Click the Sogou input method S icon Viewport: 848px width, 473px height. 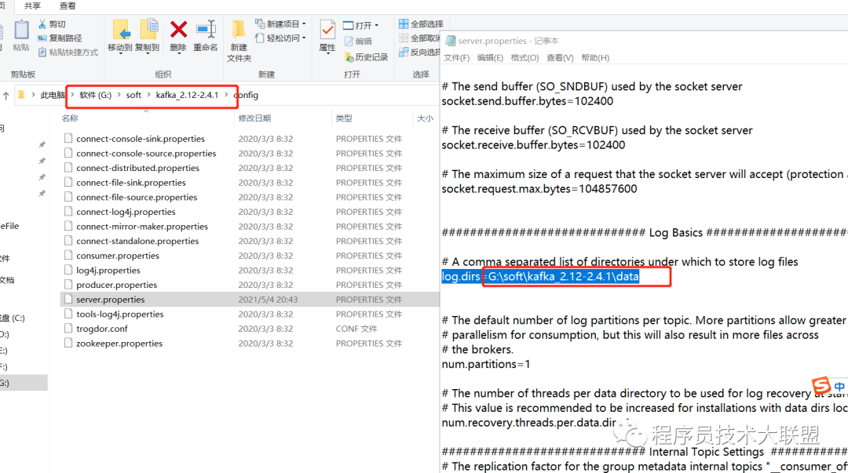[x=821, y=385]
